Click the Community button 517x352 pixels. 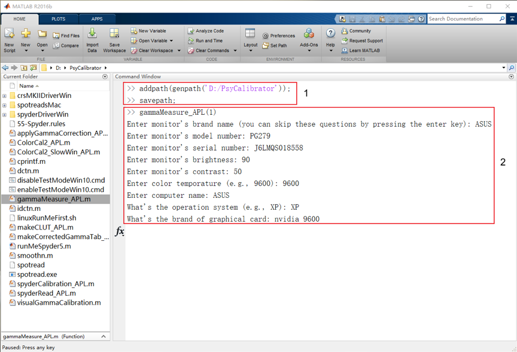click(356, 30)
